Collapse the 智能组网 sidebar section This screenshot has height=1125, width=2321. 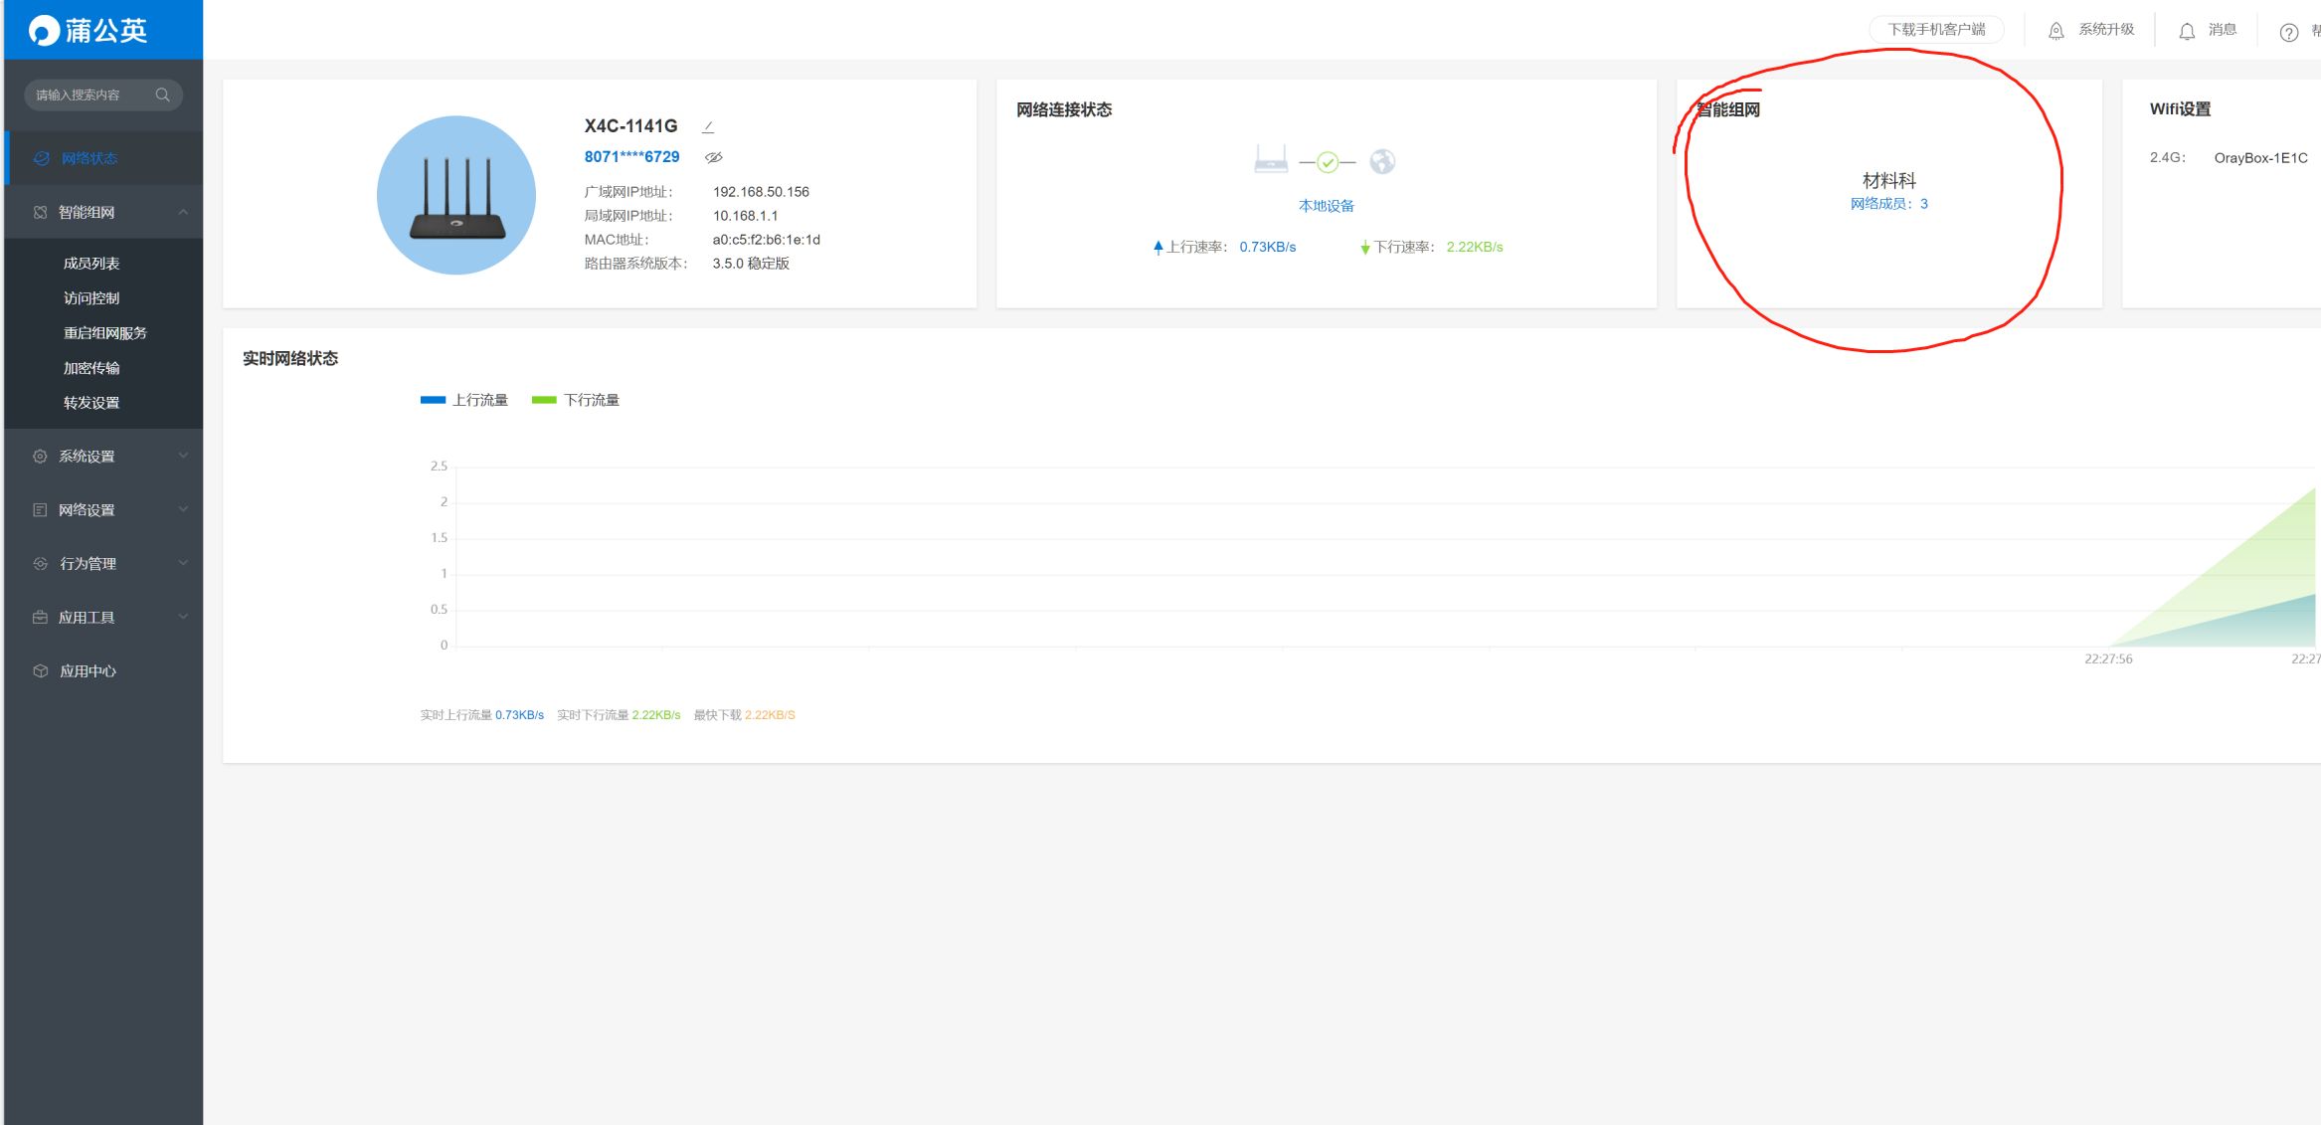[183, 212]
